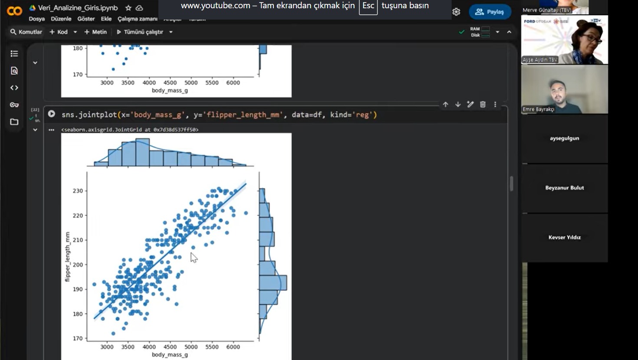Click the Metin add text button
The image size is (638, 360).
point(95,32)
